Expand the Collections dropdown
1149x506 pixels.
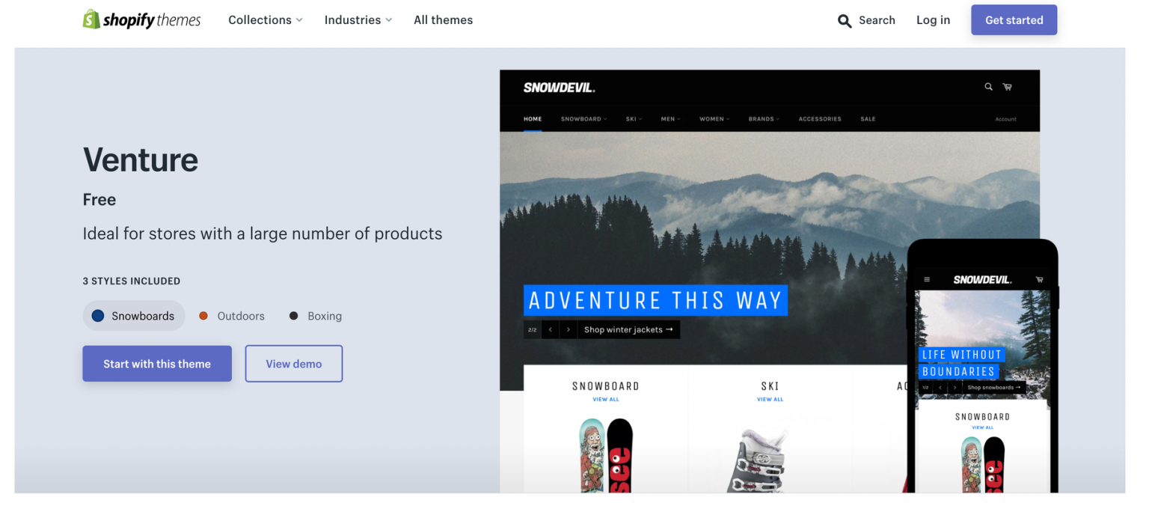[x=266, y=20]
